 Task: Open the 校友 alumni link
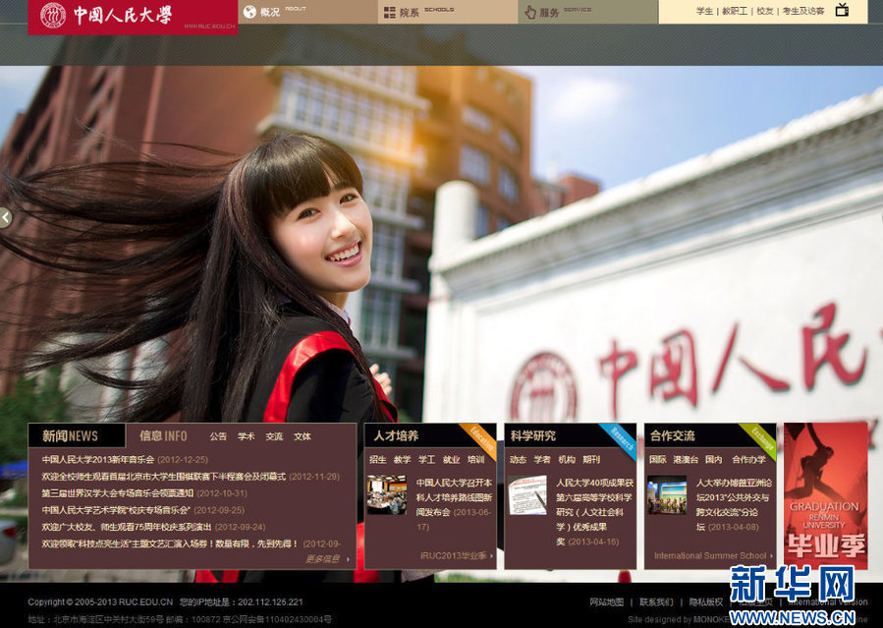765,11
